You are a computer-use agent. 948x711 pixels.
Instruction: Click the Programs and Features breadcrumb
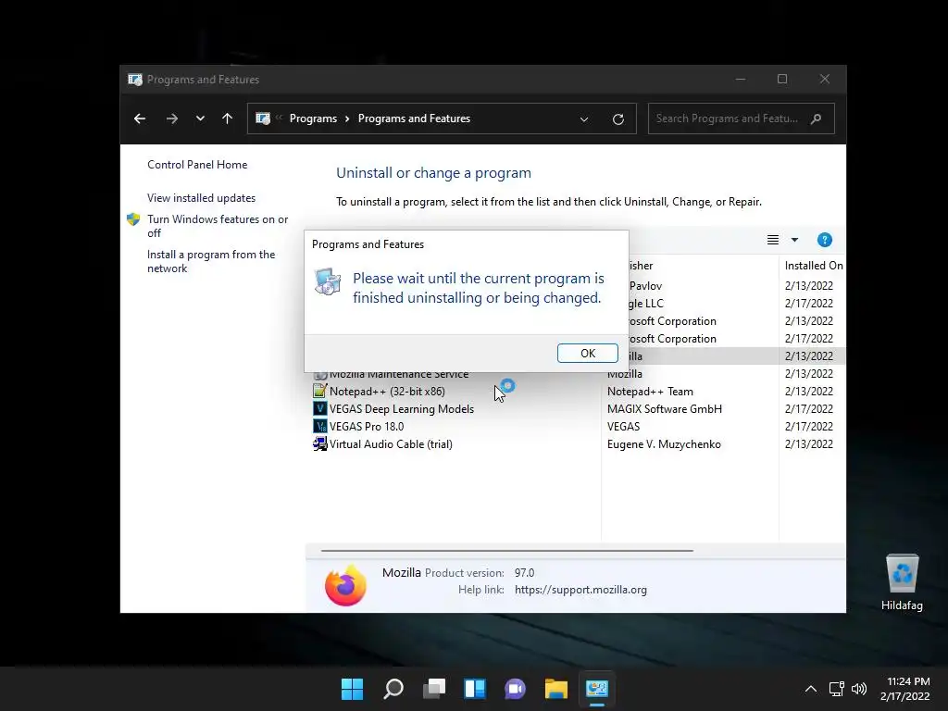[x=414, y=118]
